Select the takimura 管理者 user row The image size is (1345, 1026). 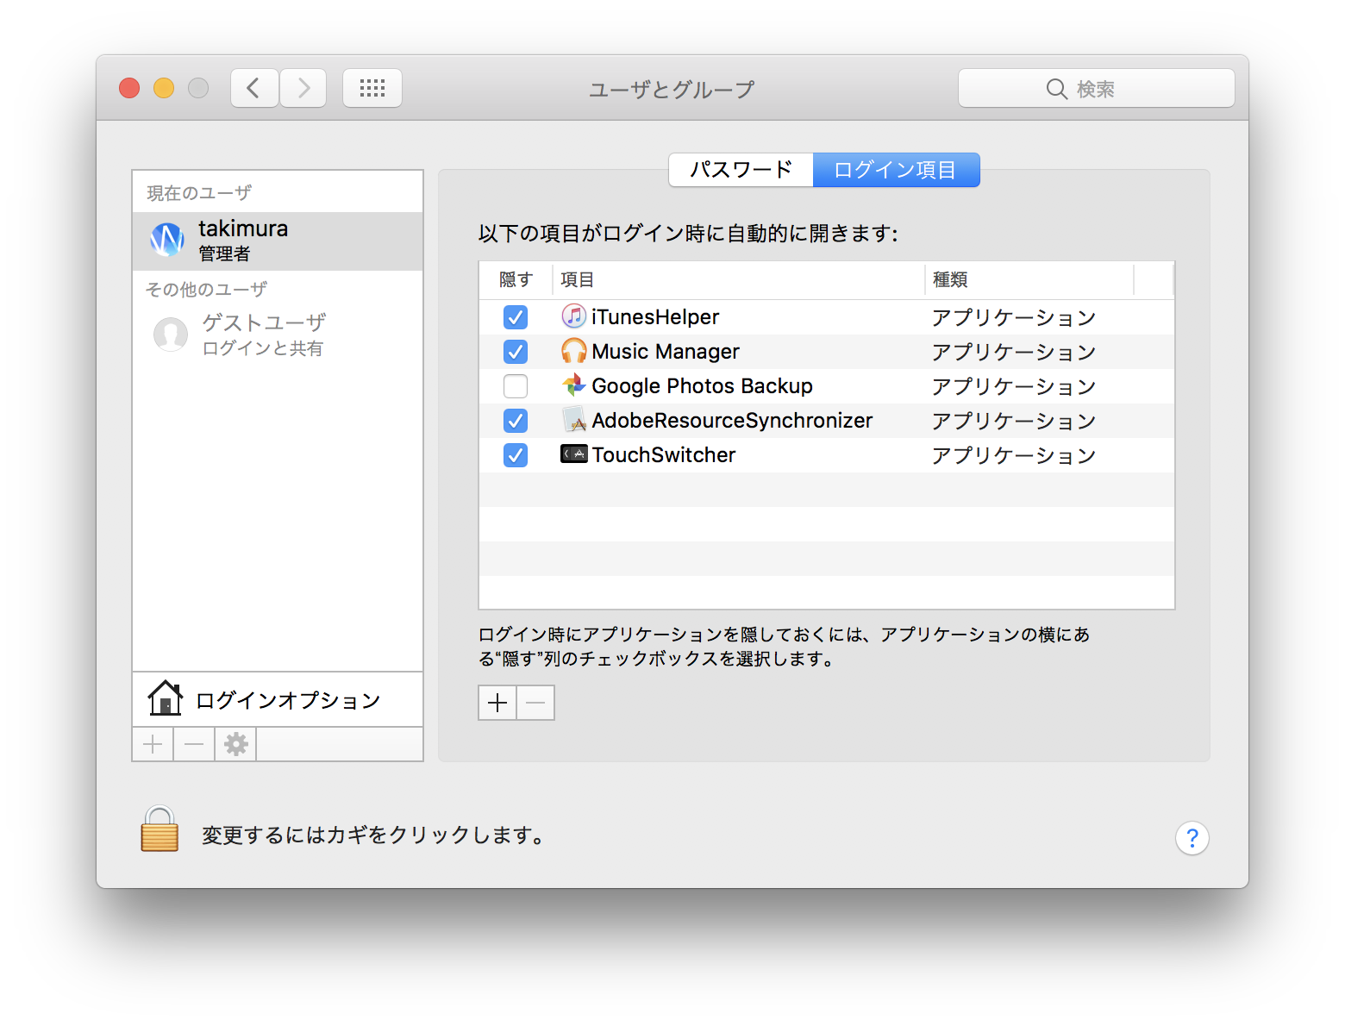pos(278,241)
